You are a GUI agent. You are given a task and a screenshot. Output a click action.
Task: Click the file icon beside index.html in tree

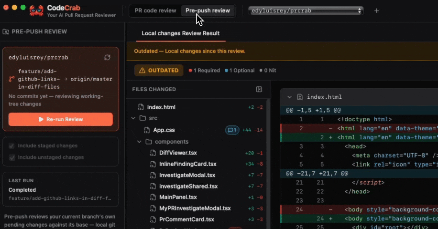[141, 107]
